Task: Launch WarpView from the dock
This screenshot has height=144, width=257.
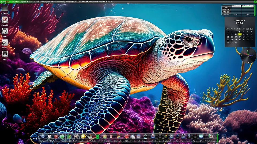Action: click(x=145, y=137)
